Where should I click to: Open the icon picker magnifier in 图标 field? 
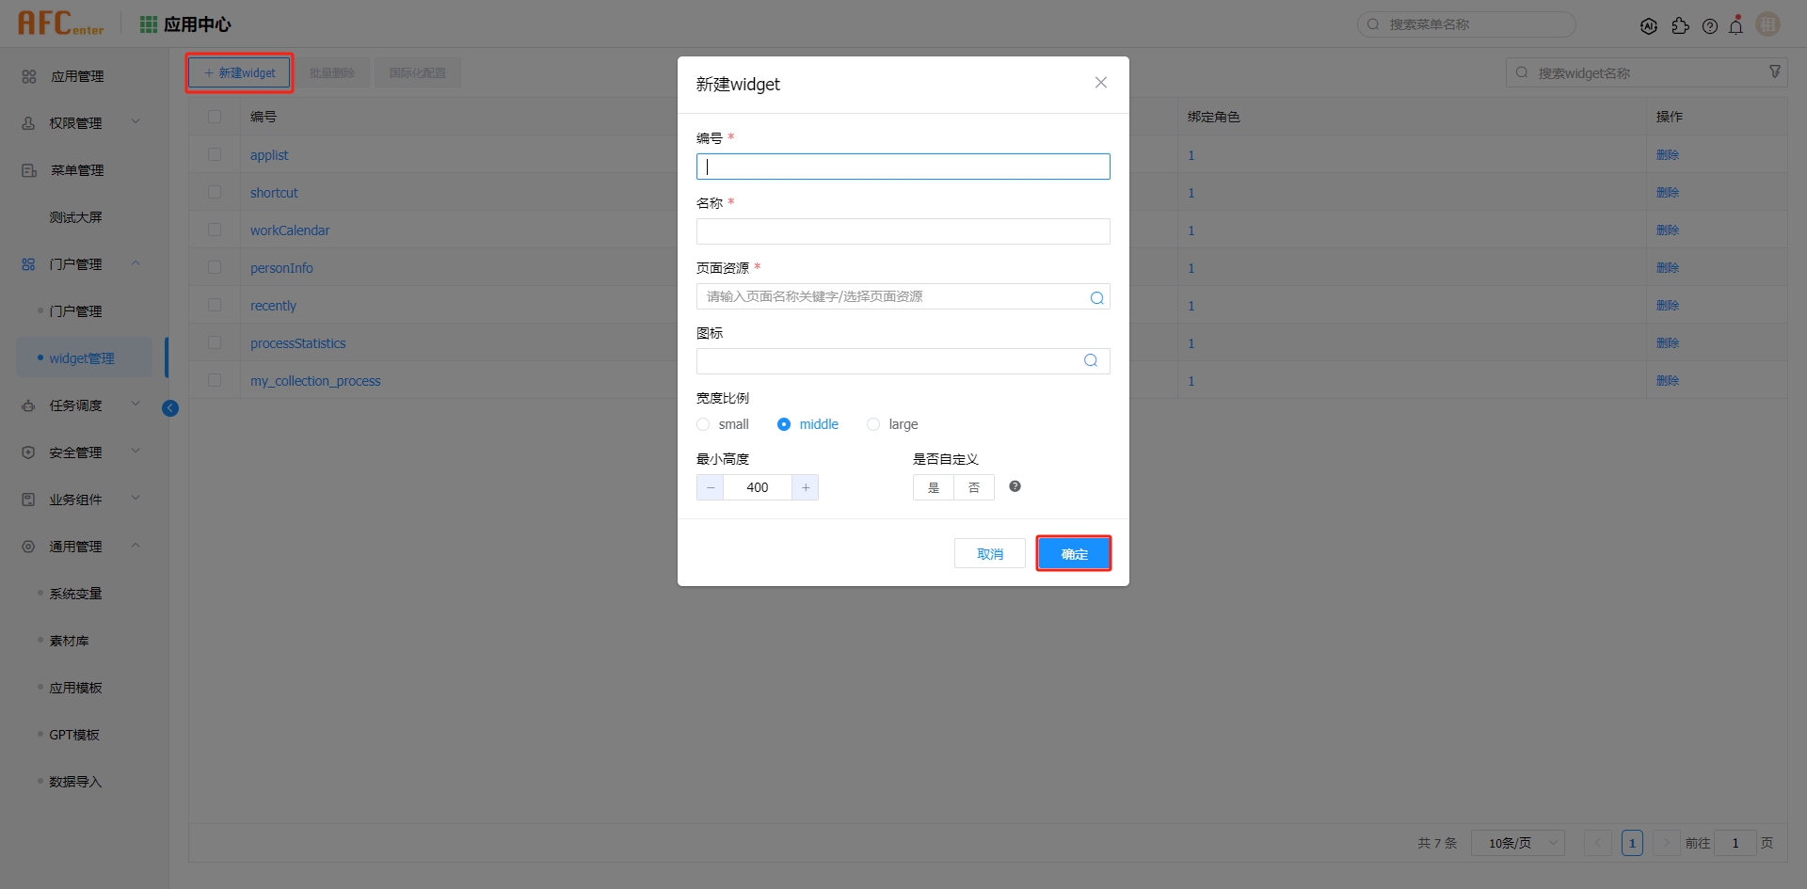[1090, 360]
